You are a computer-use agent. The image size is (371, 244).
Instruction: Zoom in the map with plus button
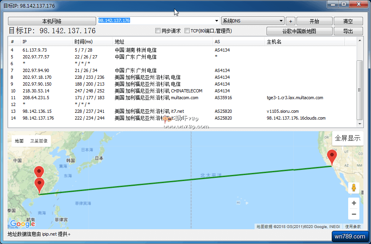pos(353,203)
